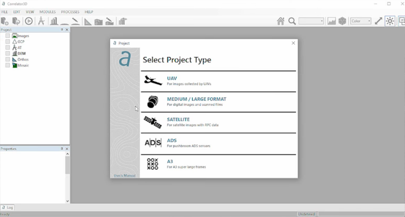Close the Project dialog

pos(293,43)
